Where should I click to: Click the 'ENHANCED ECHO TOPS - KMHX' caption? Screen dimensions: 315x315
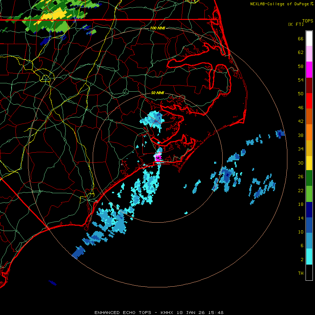coord(135,313)
